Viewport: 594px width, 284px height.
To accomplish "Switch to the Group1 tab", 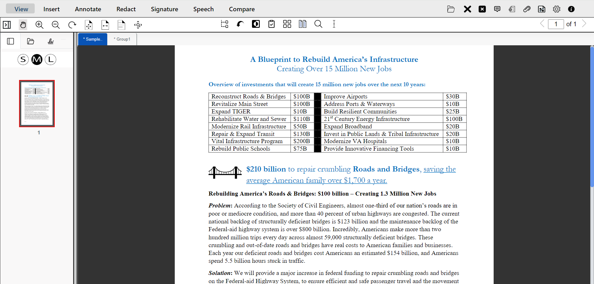I will tap(122, 39).
